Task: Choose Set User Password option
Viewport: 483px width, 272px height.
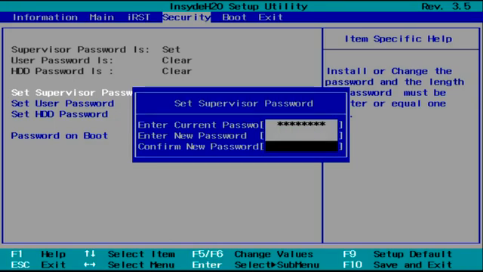Action: click(x=63, y=104)
